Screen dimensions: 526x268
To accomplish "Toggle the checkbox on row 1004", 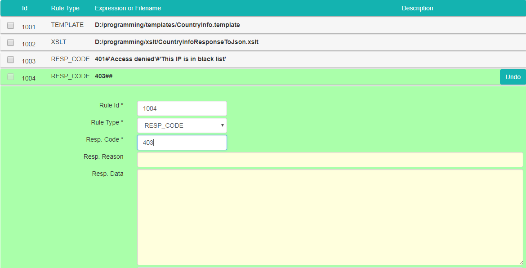I will click(11, 77).
